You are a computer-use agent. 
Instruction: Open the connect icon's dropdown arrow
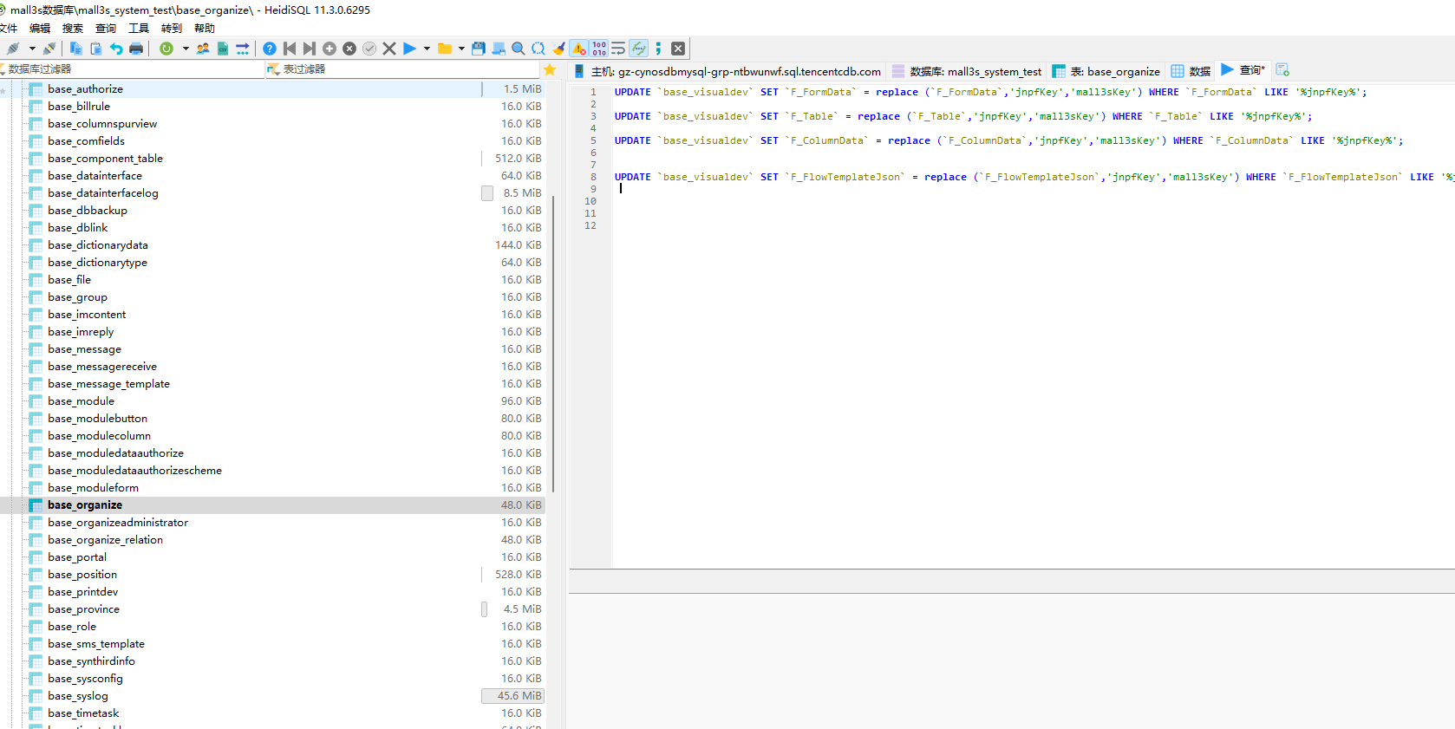32,49
